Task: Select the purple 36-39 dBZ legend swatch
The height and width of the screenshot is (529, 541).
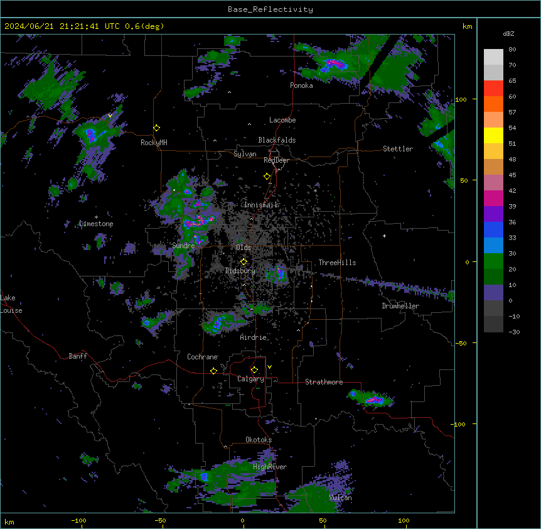Action: [x=493, y=214]
